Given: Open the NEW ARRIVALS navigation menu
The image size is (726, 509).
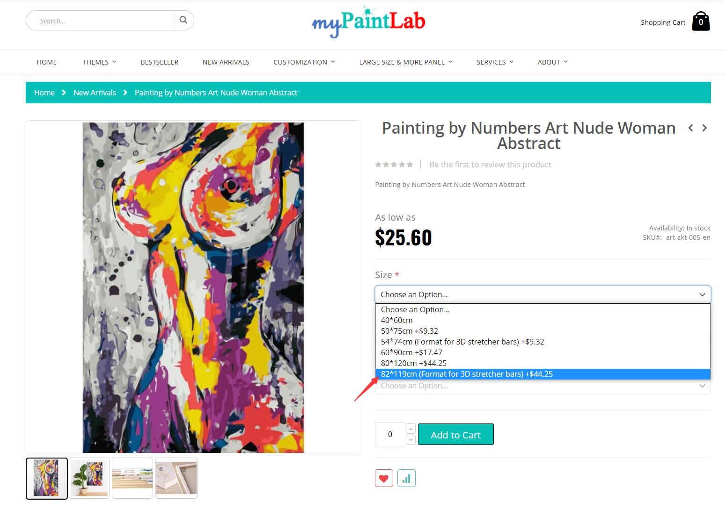Looking at the screenshot, I should (226, 62).
